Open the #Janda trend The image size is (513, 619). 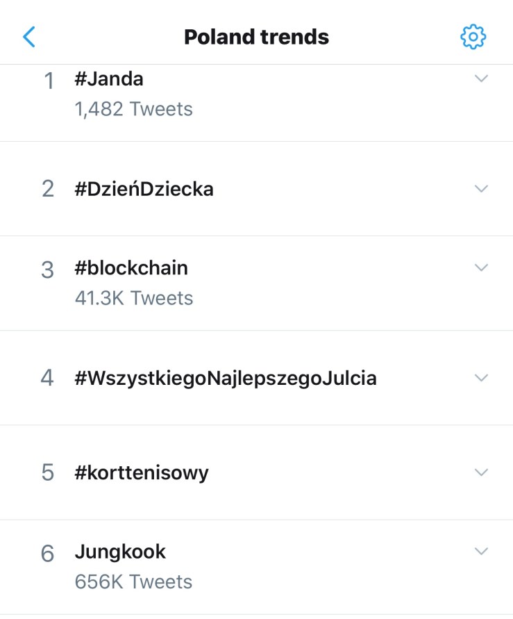click(109, 79)
